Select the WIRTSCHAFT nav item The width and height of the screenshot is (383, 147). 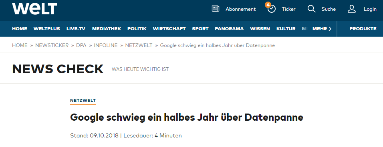[169, 29]
